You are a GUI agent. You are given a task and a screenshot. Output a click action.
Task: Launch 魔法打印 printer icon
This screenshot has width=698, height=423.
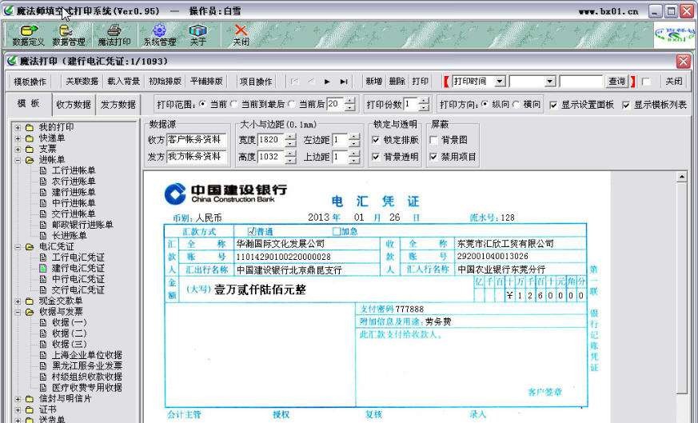click(x=114, y=35)
